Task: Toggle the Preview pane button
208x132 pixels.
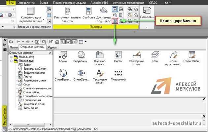Action: point(66,42)
